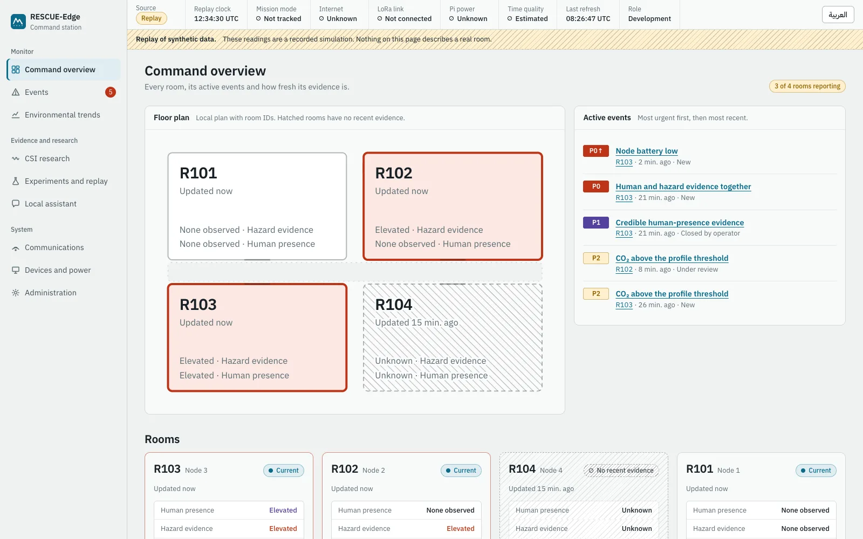Click the Devices and power monitor icon
The height and width of the screenshot is (539, 863).
(16, 270)
